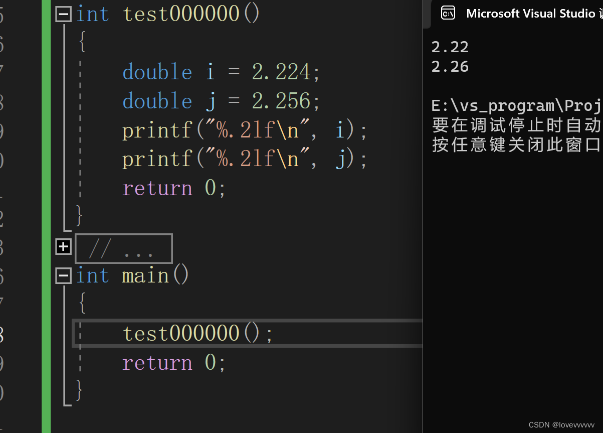Collapse the test000000 function body
The image size is (603, 433).
click(63, 14)
